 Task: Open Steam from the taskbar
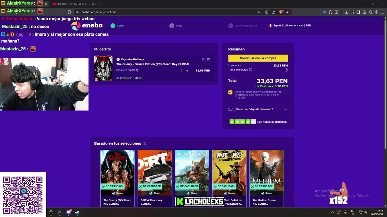(x=77, y=212)
